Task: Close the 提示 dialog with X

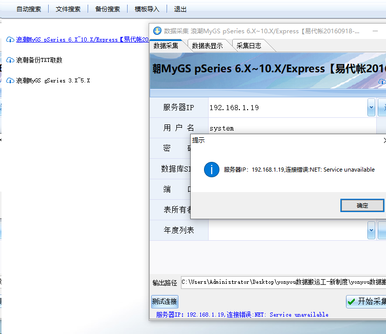Action: tap(384, 140)
